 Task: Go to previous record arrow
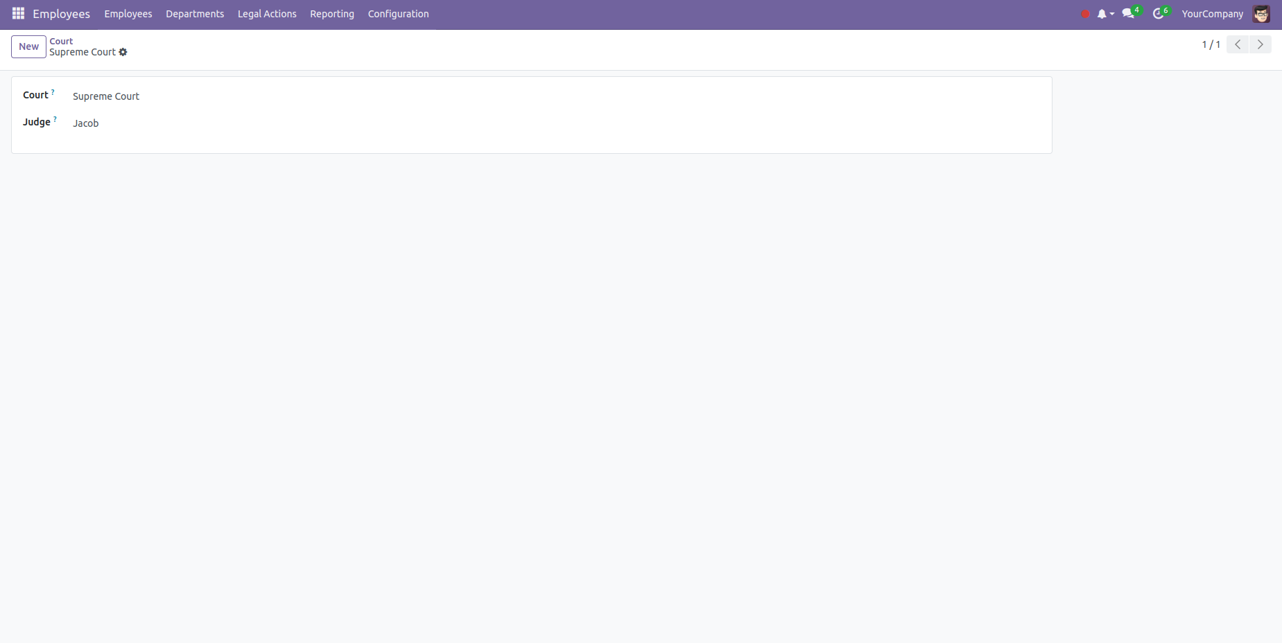(x=1238, y=44)
